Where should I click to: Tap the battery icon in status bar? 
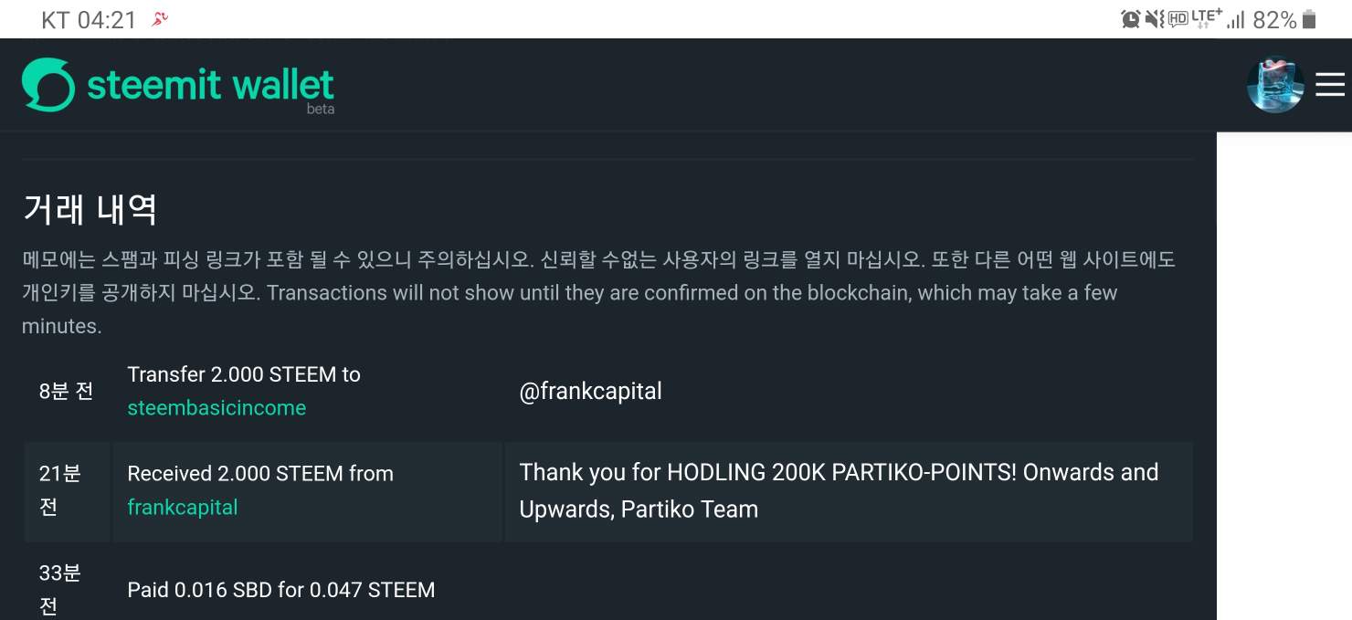[x=1310, y=19]
